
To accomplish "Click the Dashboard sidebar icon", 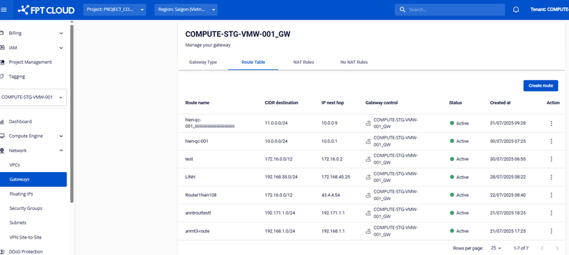I will pos(2,121).
